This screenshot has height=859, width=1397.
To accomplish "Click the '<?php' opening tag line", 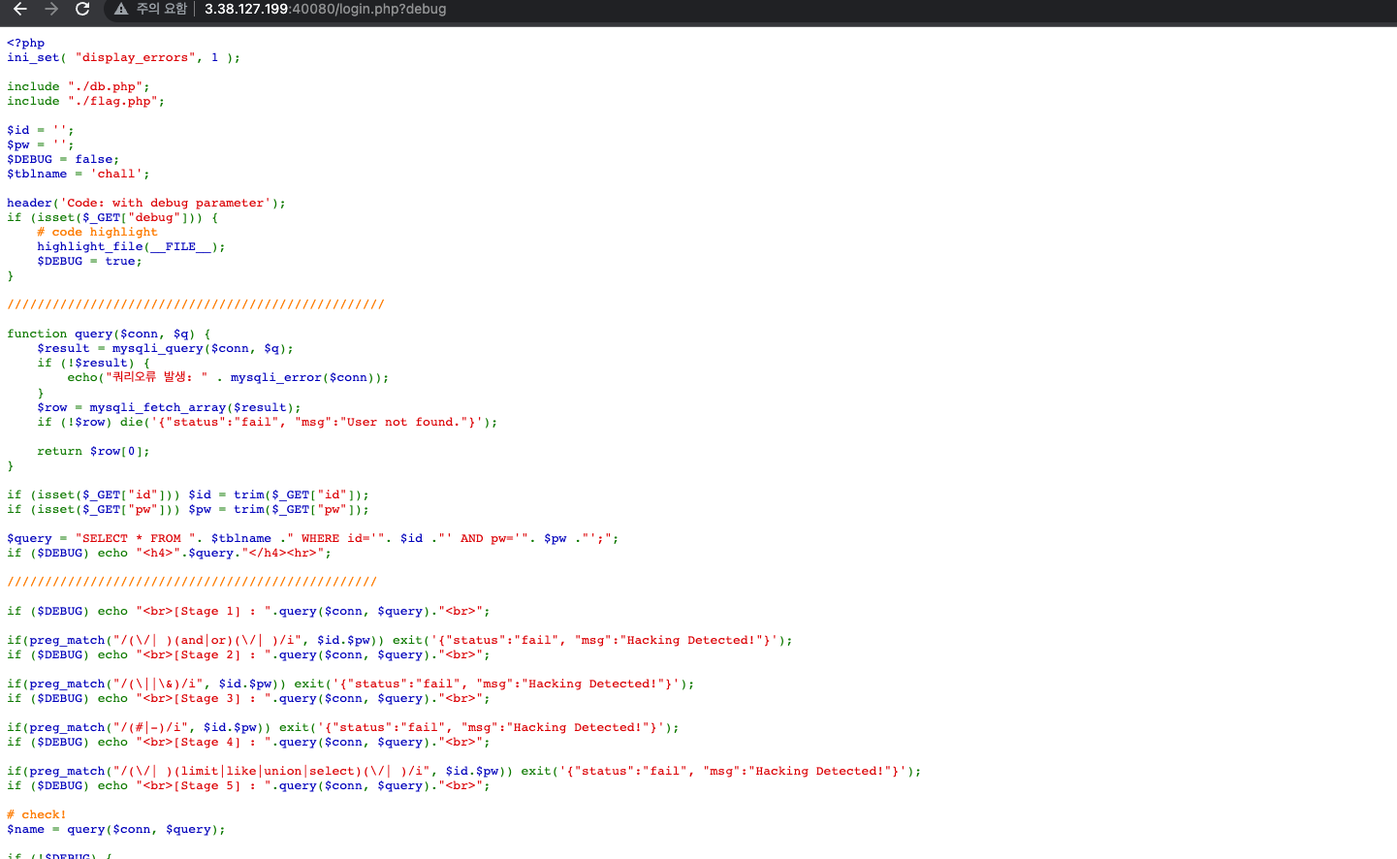I will click(26, 43).
